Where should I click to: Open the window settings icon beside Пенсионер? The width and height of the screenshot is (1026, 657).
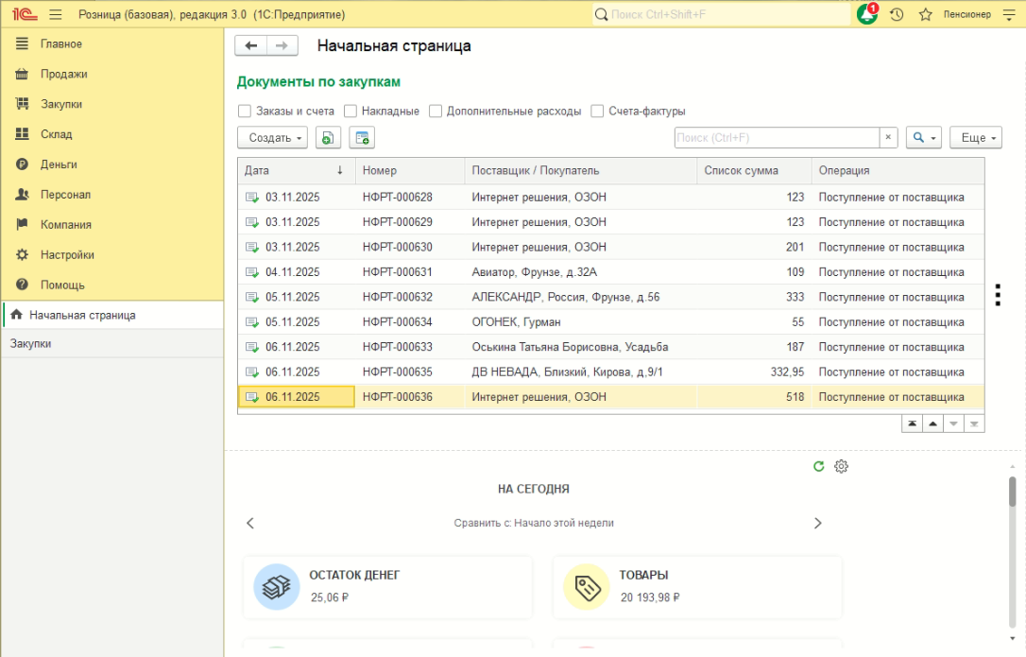[x=1010, y=14]
